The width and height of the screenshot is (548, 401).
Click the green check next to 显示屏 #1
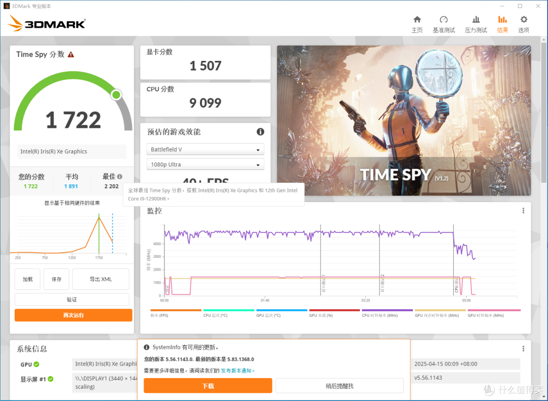[50, 379]
